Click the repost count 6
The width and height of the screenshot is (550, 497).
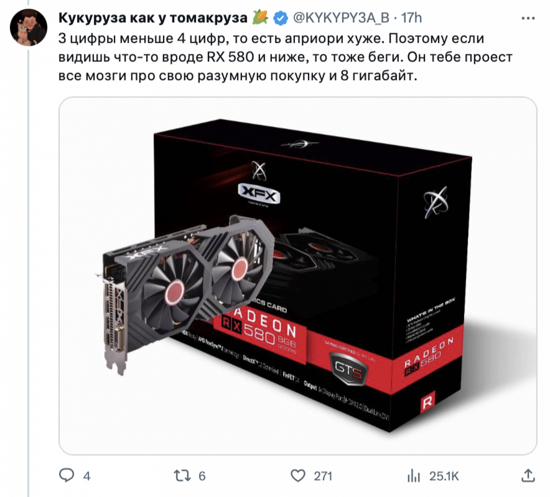click(x=202, y=476)
